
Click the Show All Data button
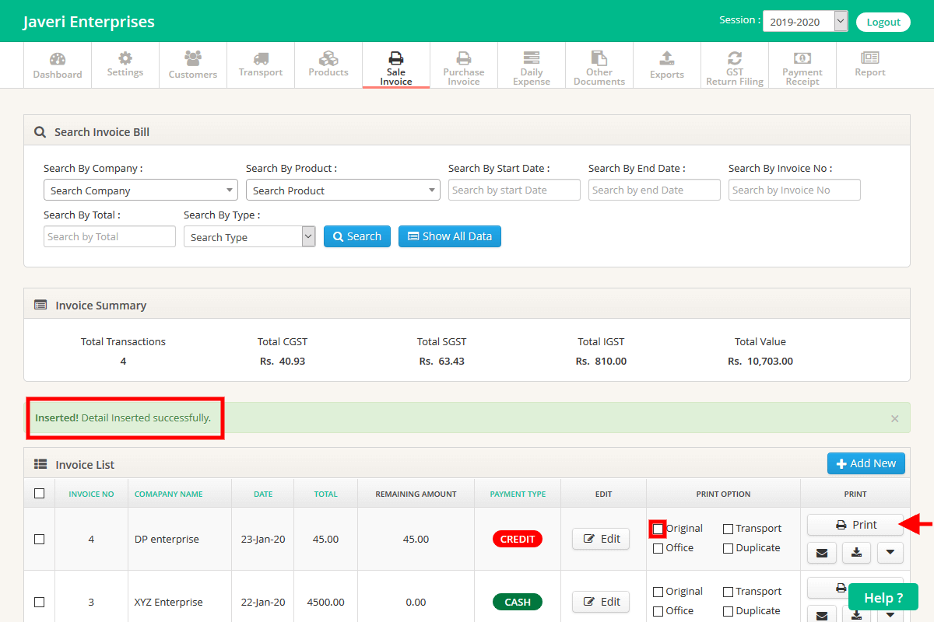coord(450,236)
